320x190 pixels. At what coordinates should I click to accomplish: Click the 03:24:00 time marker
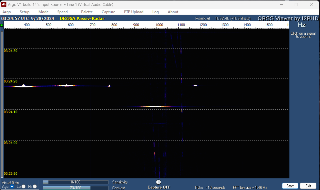[x=11, y=143]
